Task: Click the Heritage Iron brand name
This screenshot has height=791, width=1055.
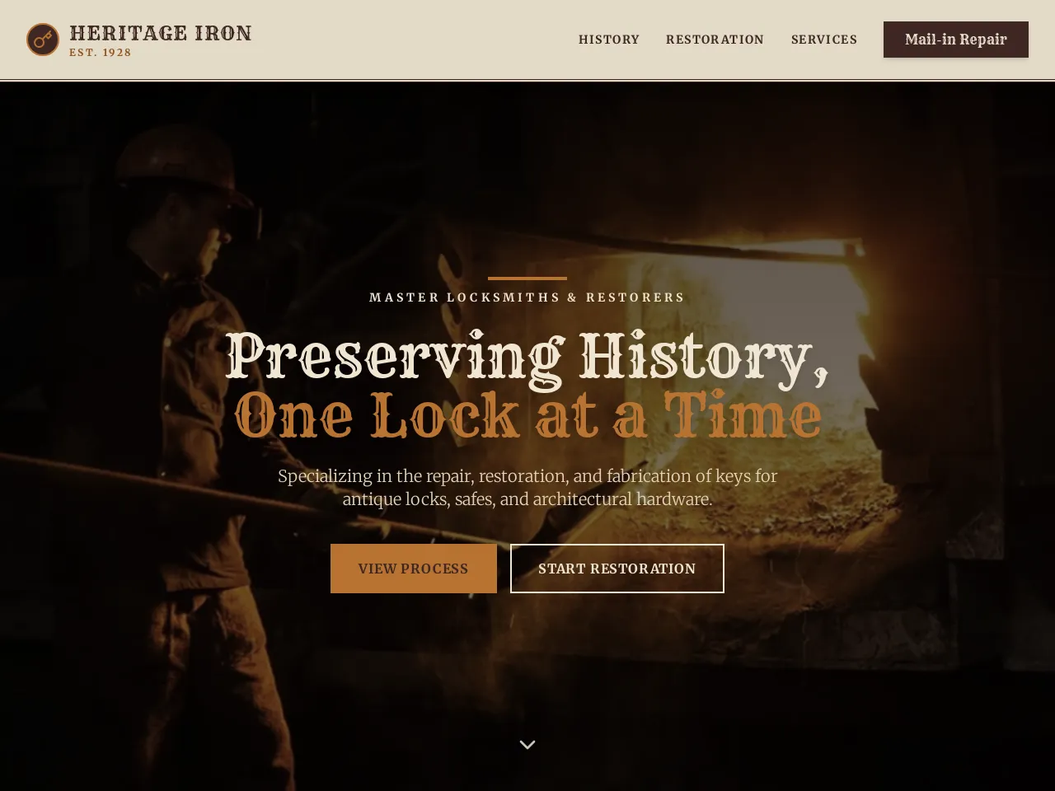Action: (161, 33)
